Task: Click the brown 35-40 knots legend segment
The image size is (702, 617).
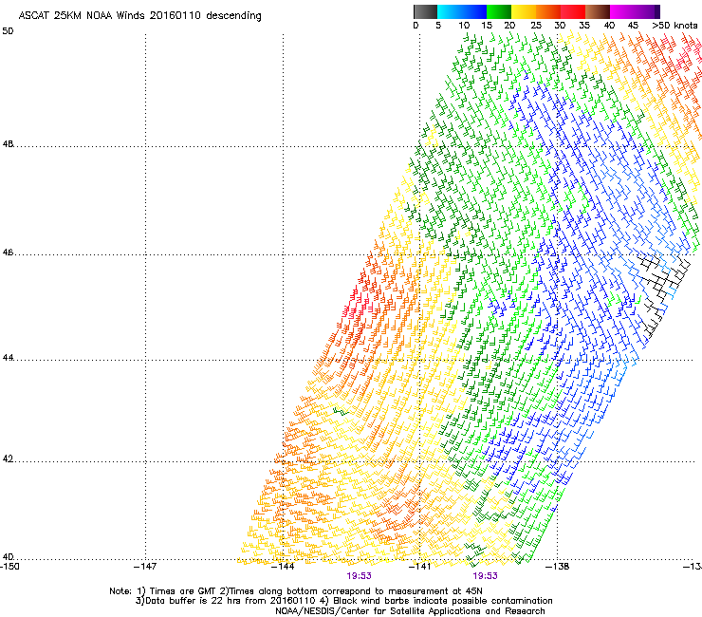Action: pyautogui.click(x=598, y=11)
